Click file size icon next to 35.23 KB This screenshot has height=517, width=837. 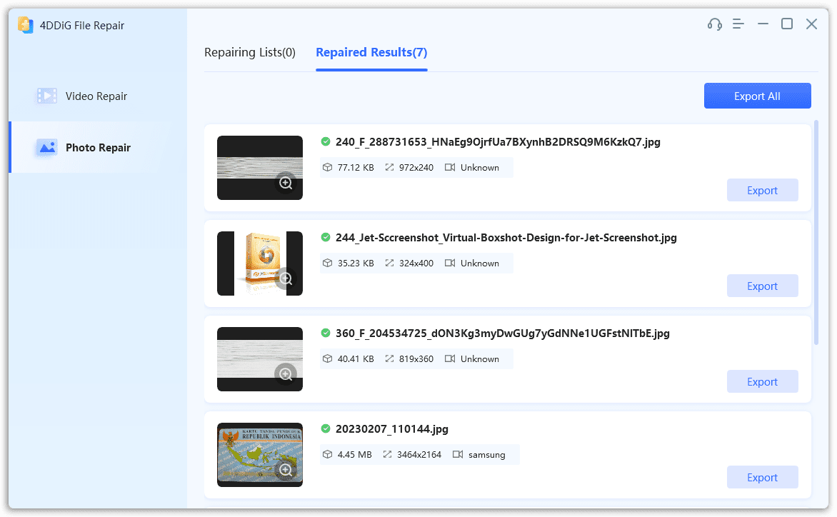pos(327,263)
